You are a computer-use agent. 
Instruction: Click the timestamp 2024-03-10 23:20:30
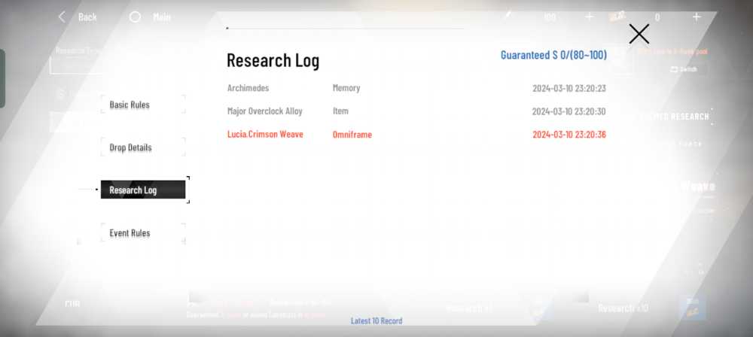pyautogui.click(x=569, y=111)
